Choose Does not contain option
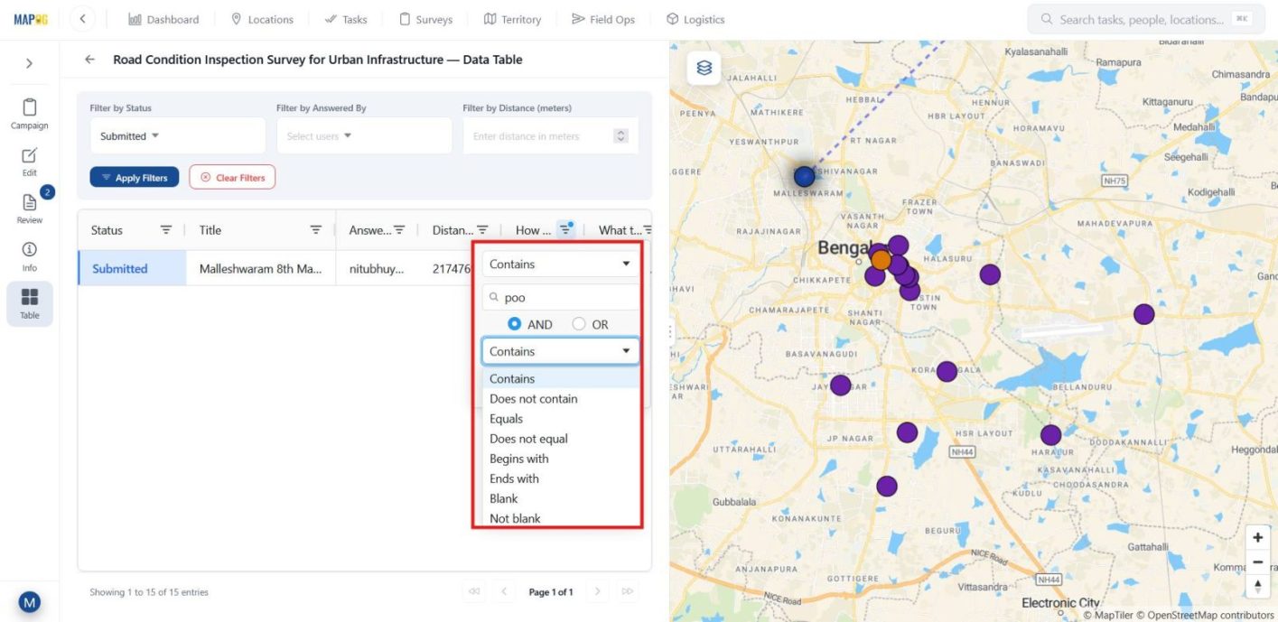The image size is (1278, 622). click(x=560, y=398)
